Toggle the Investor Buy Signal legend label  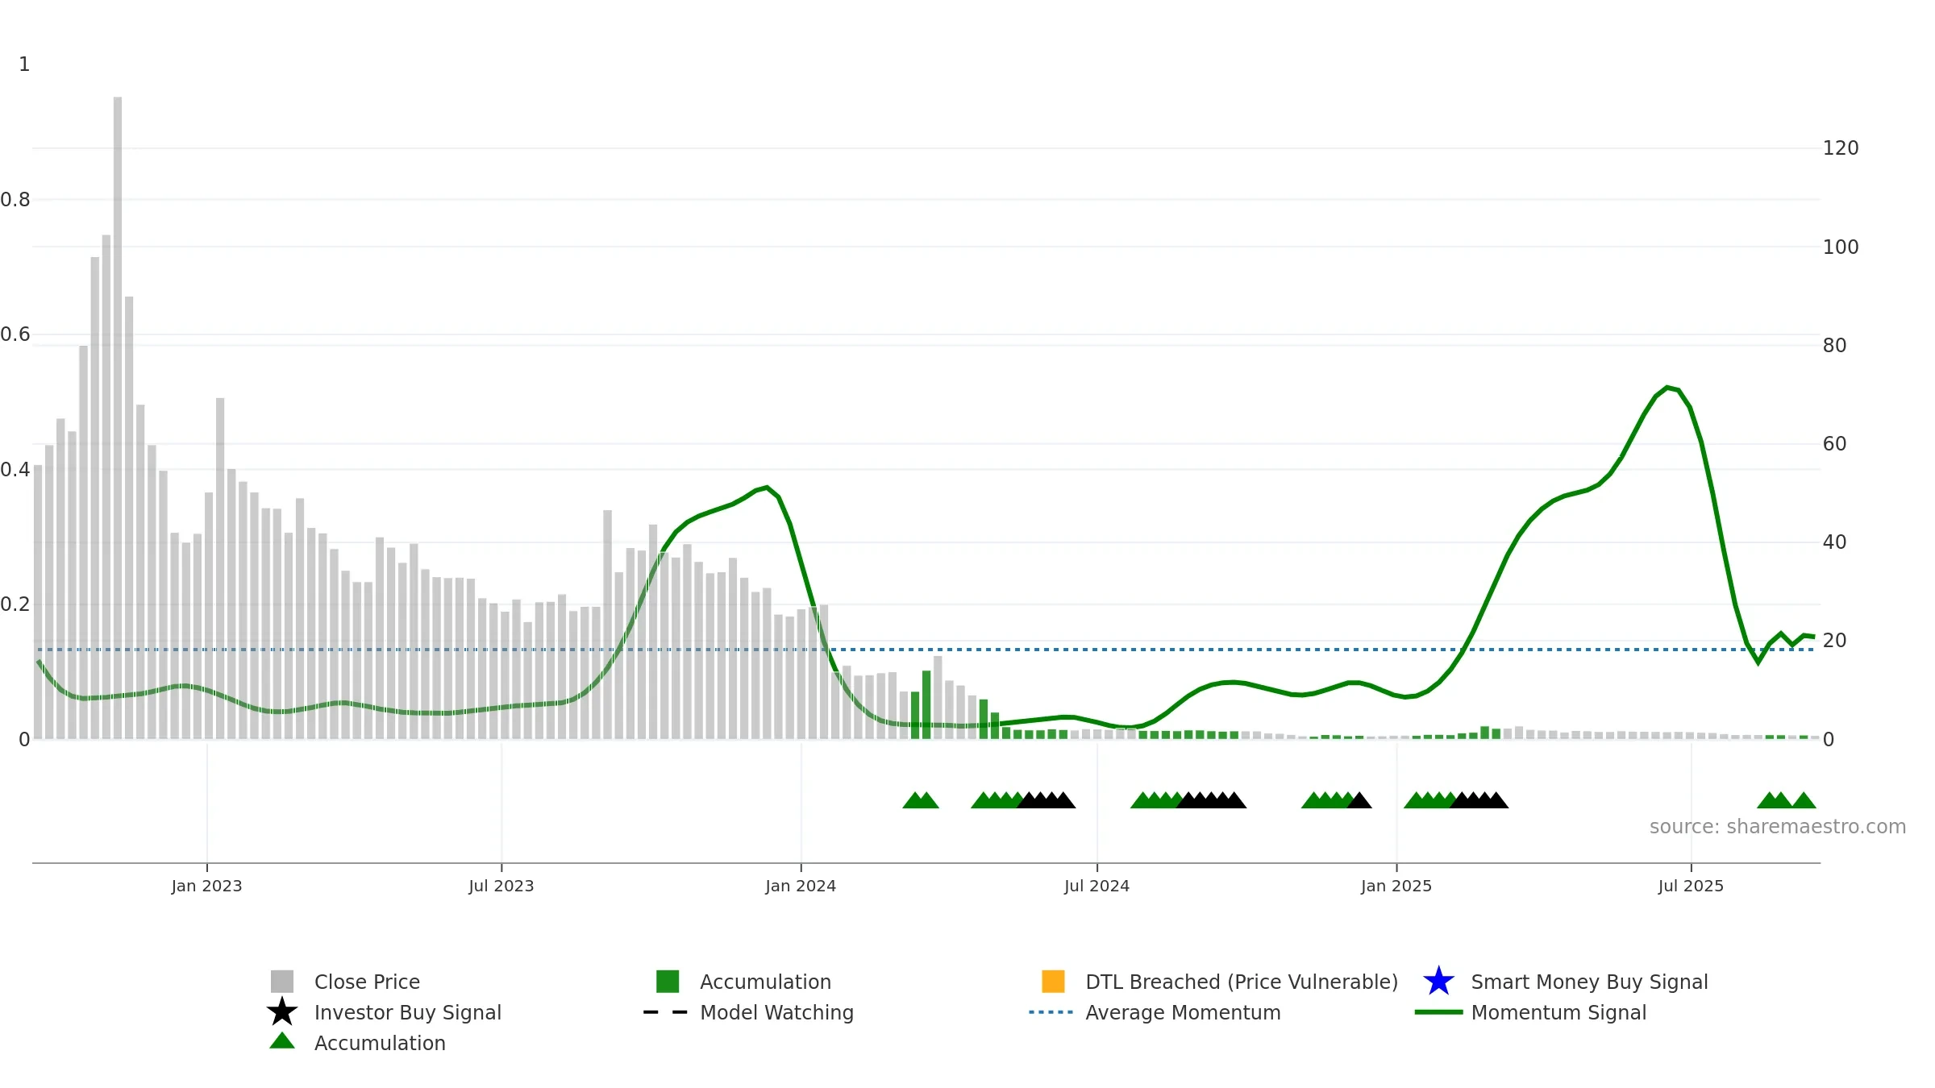click(x=408, y=1012)
